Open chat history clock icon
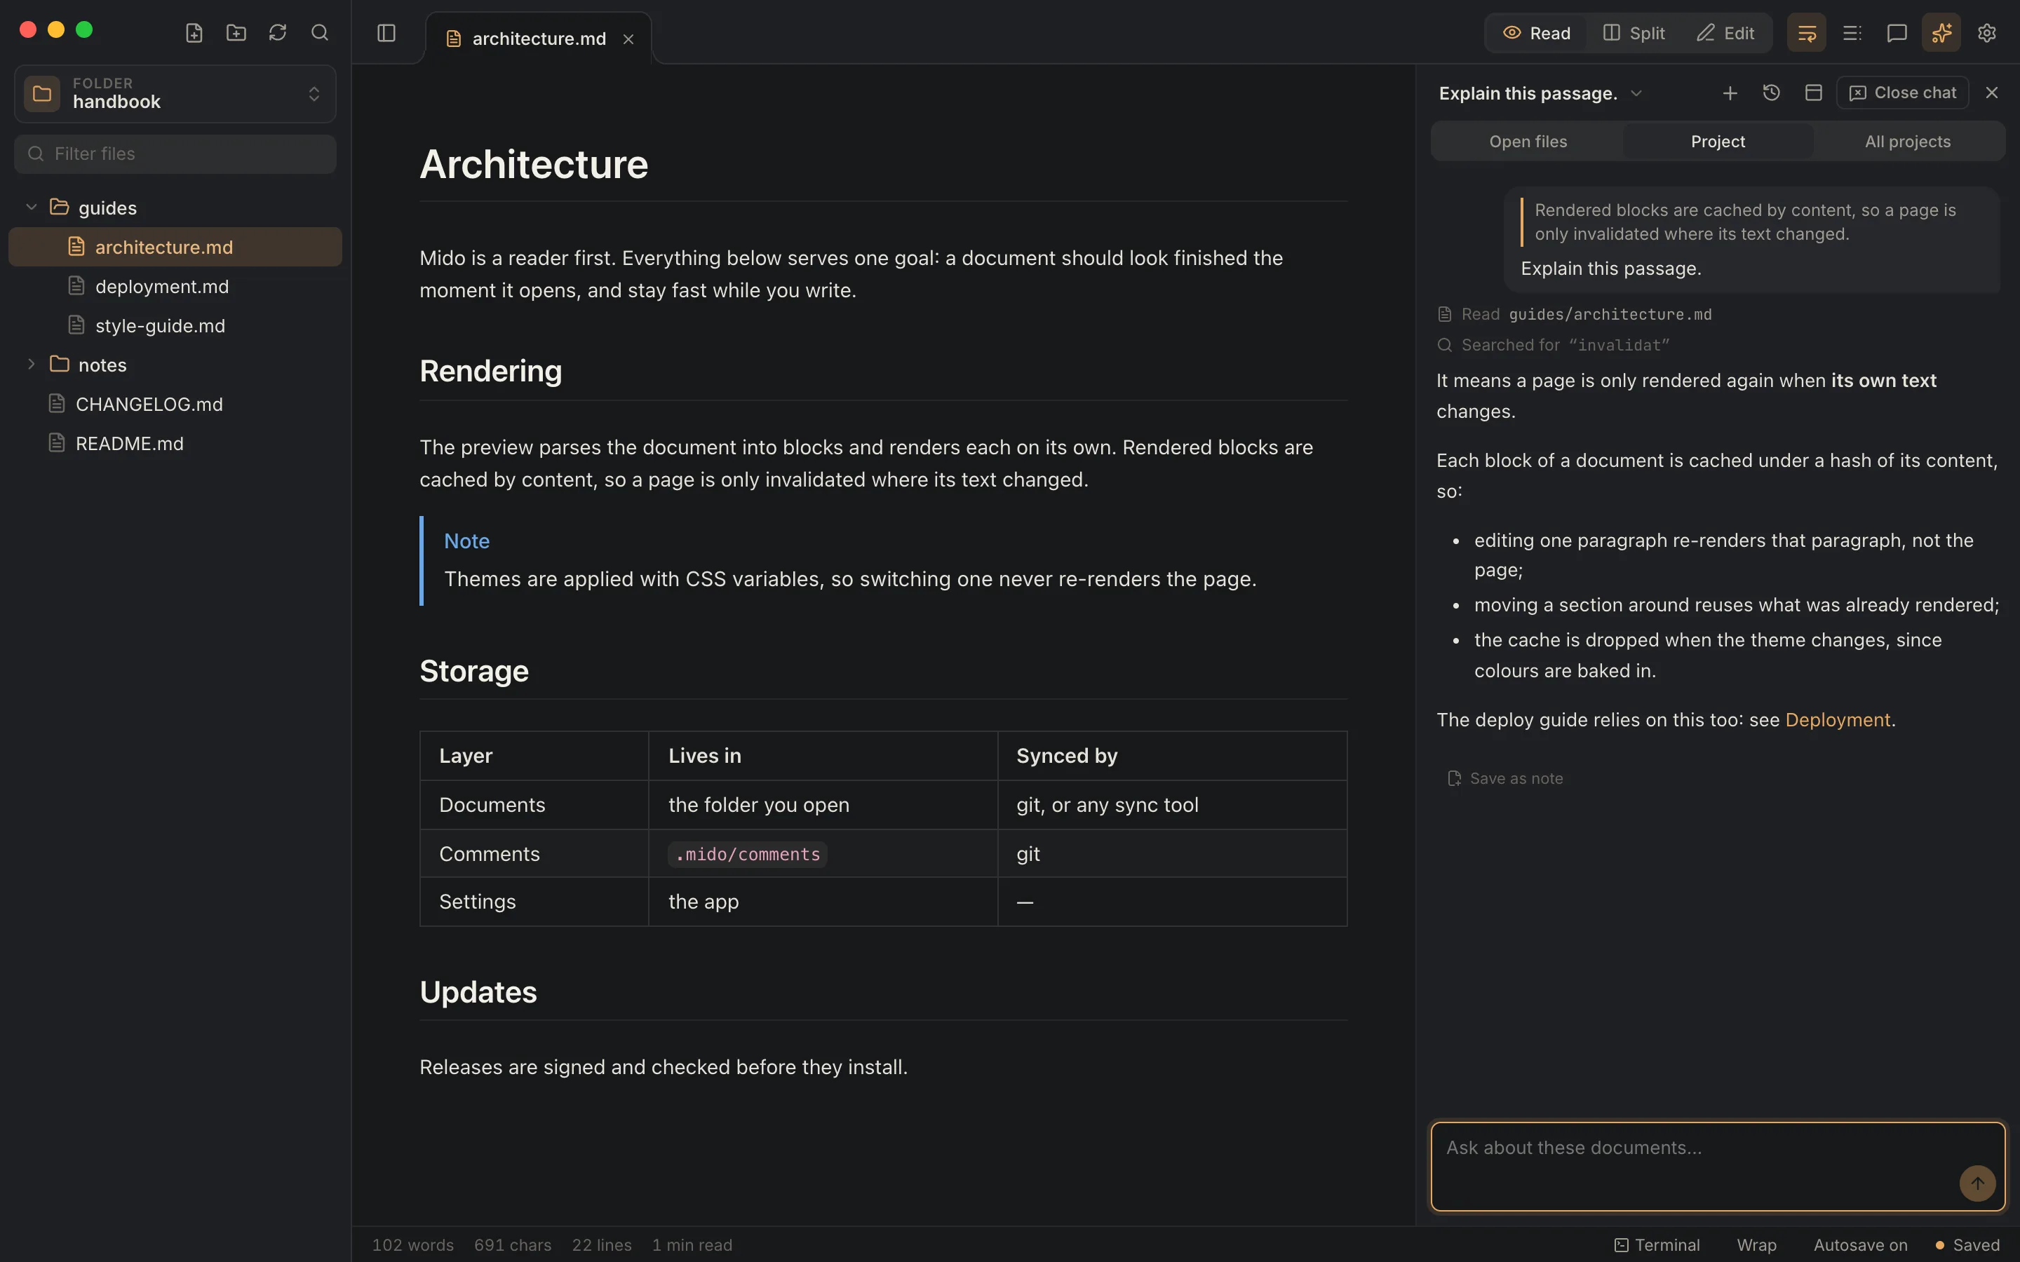Screen dimensions: 2020x1262 click(1771, 93)
